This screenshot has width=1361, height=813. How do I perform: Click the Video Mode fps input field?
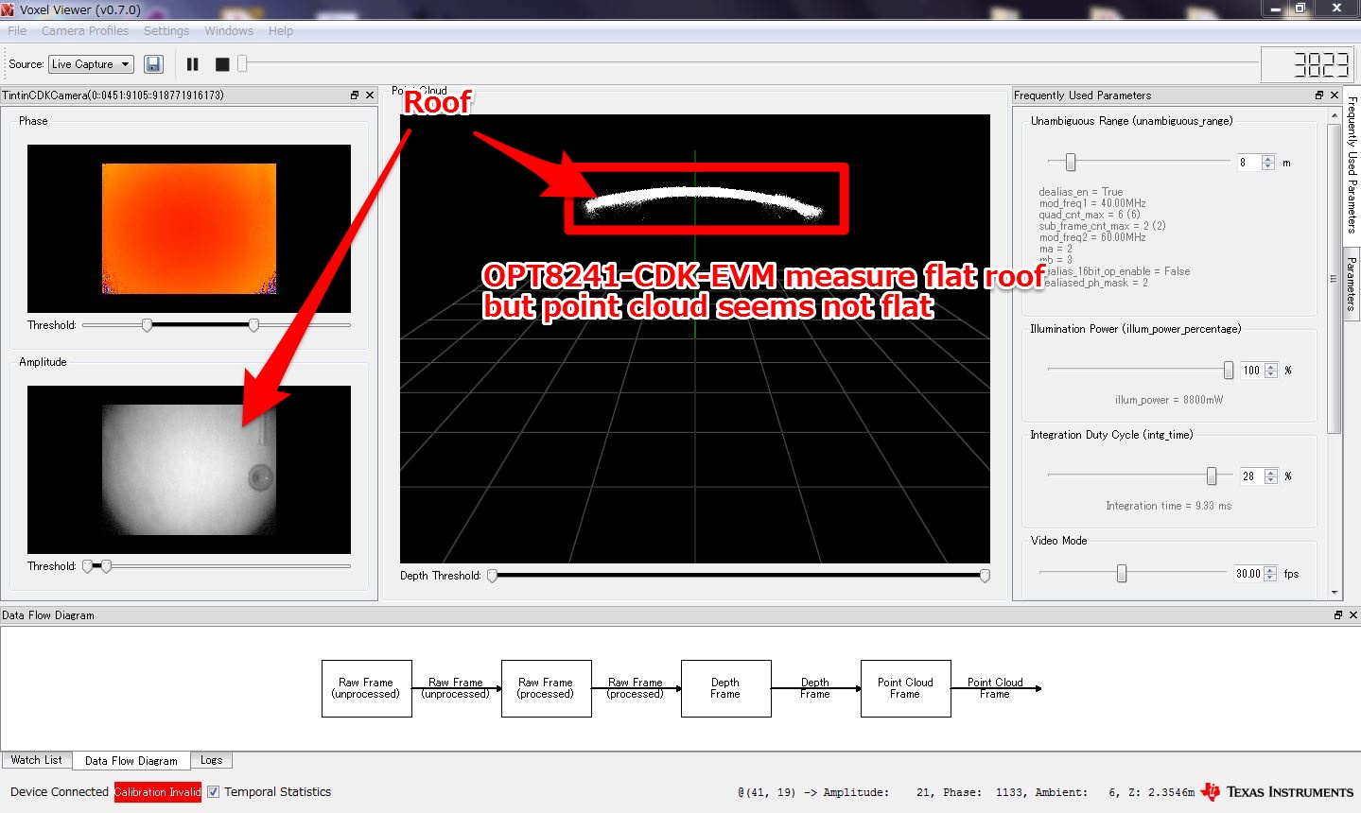(x=1248, y=574)
